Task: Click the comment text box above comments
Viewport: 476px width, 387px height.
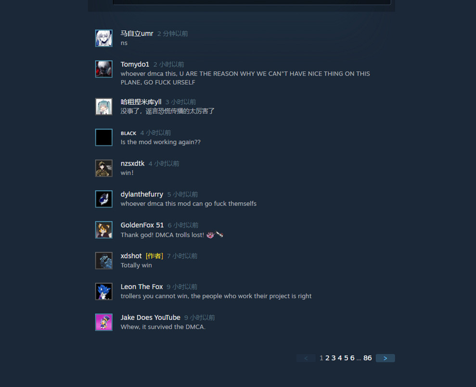Action: click(252, 2)
